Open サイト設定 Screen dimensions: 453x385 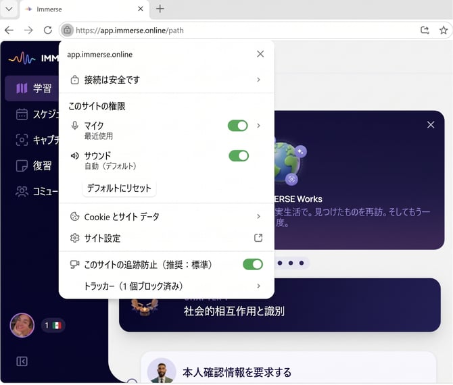(166, 238)
